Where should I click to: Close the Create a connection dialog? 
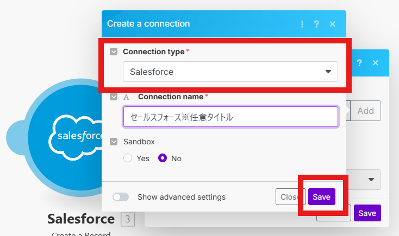[x=332, y=24]
